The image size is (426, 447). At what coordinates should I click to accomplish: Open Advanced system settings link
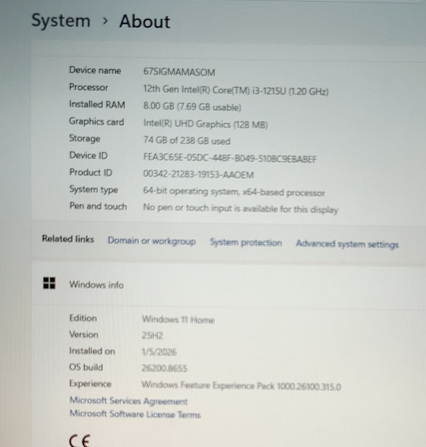347,244
